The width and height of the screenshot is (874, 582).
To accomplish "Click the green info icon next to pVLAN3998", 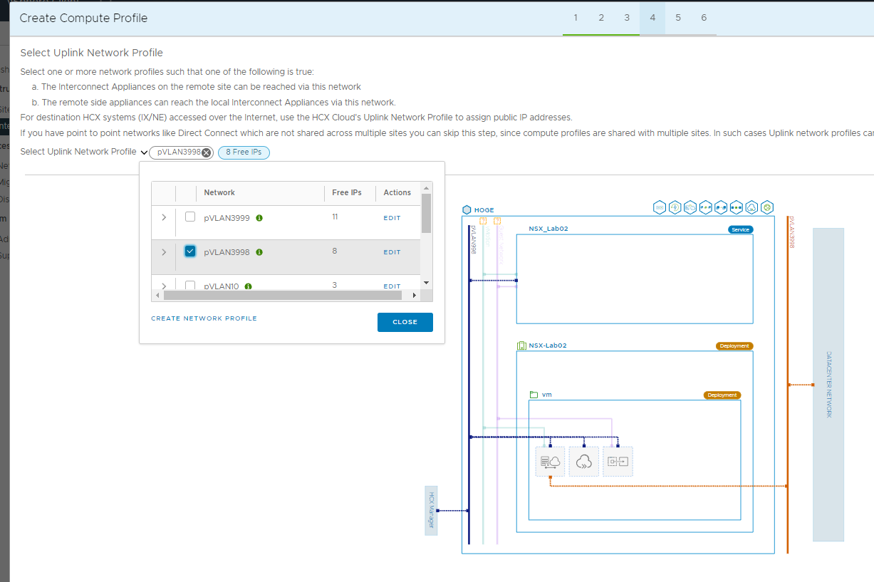I will [x=259, y=252].
